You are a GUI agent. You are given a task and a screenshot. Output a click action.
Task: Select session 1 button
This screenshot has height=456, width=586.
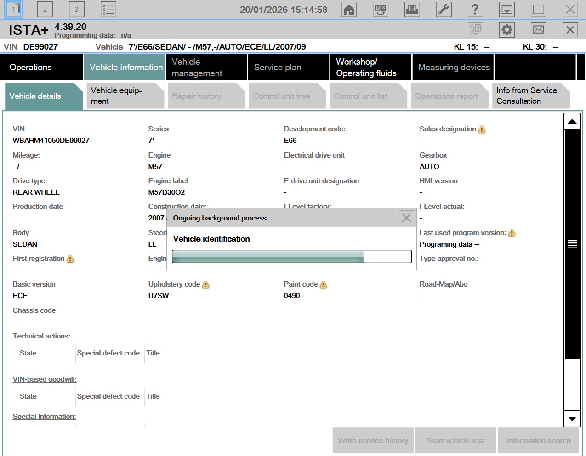click(x=13, y=9)
